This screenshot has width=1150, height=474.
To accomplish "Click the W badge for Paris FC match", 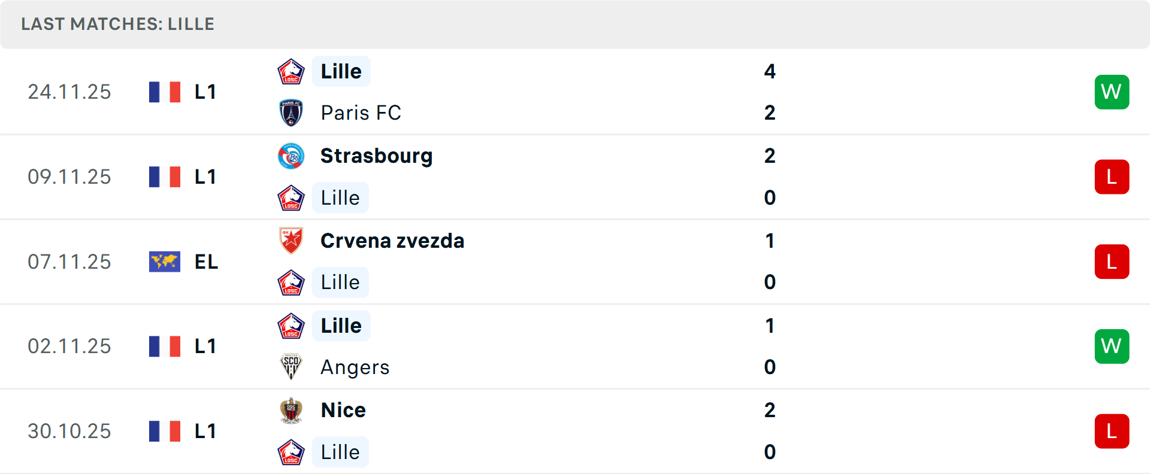I will coord(1112,92).
